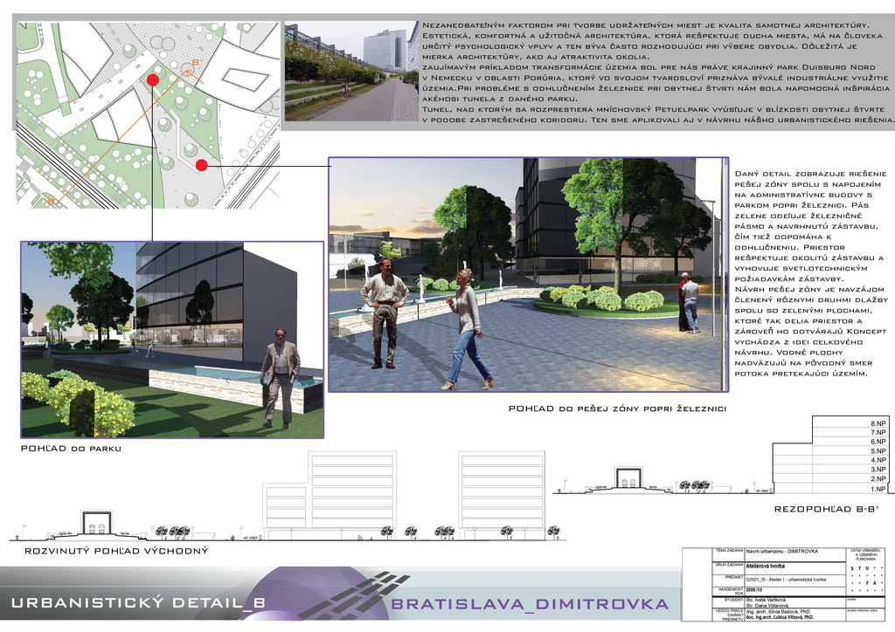This screenshot has height=632, width=895.
Task: Click the upper red marker on the site plan
Action: 152,79
